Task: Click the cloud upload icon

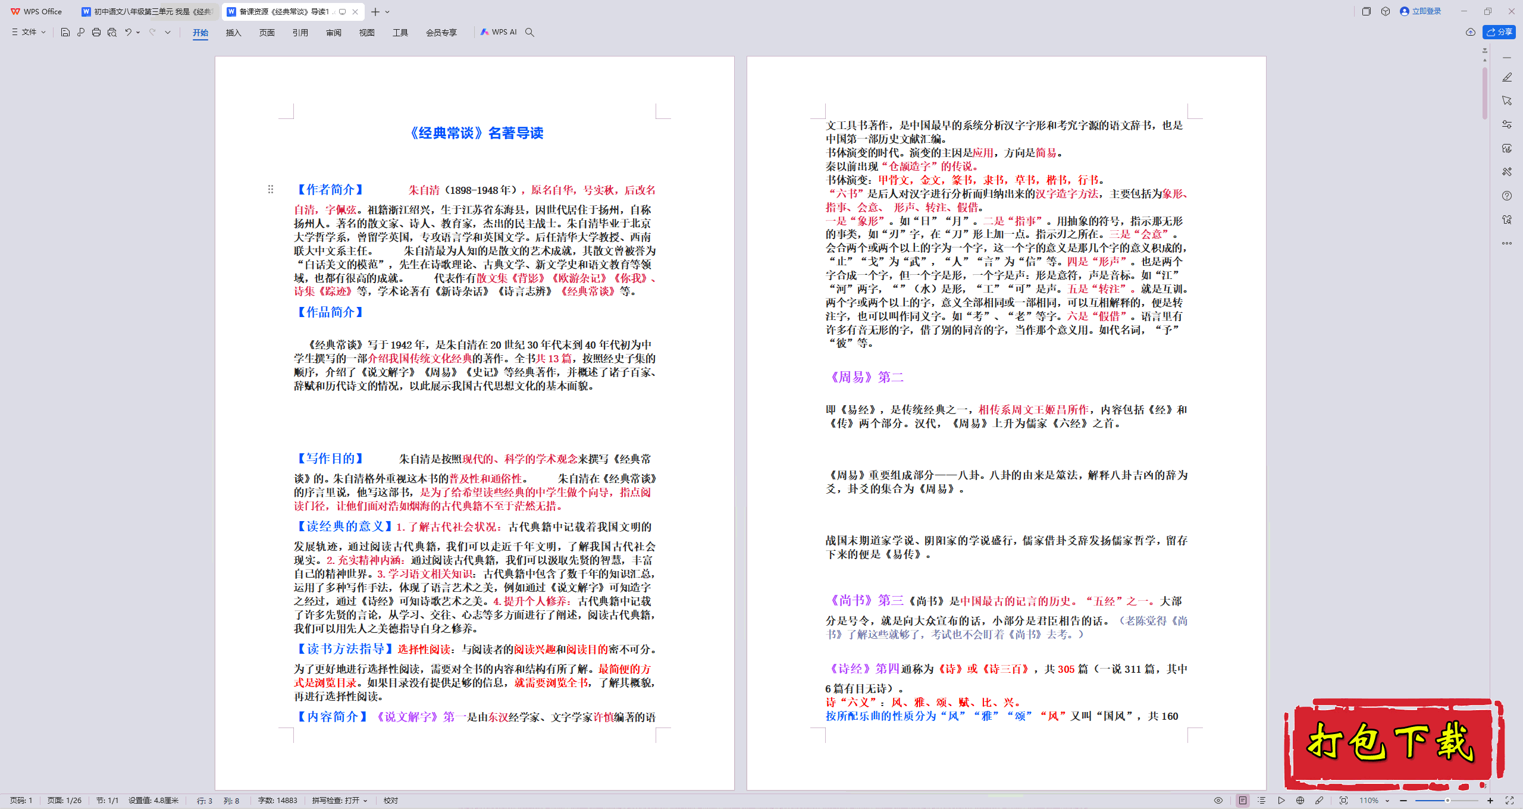Action: [x=1471, y=32]
